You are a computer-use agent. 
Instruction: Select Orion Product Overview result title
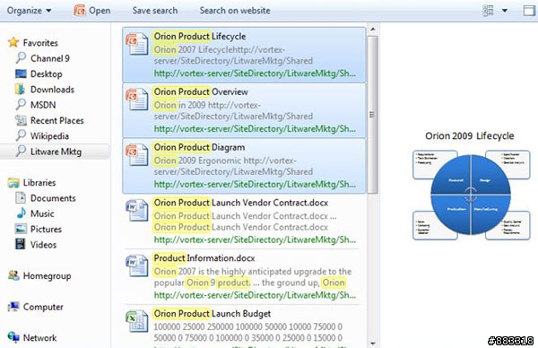[201, 91]
